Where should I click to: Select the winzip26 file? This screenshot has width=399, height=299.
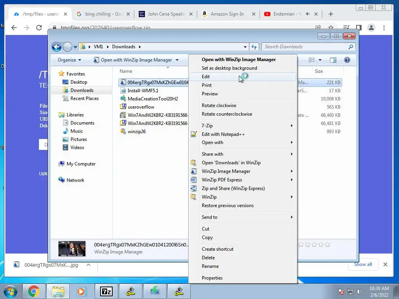pyautogui.click(x=137, y=132)
